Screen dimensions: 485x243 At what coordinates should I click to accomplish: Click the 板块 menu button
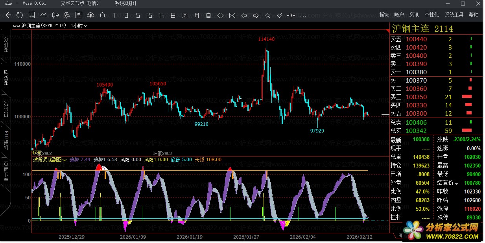(384, 15)
